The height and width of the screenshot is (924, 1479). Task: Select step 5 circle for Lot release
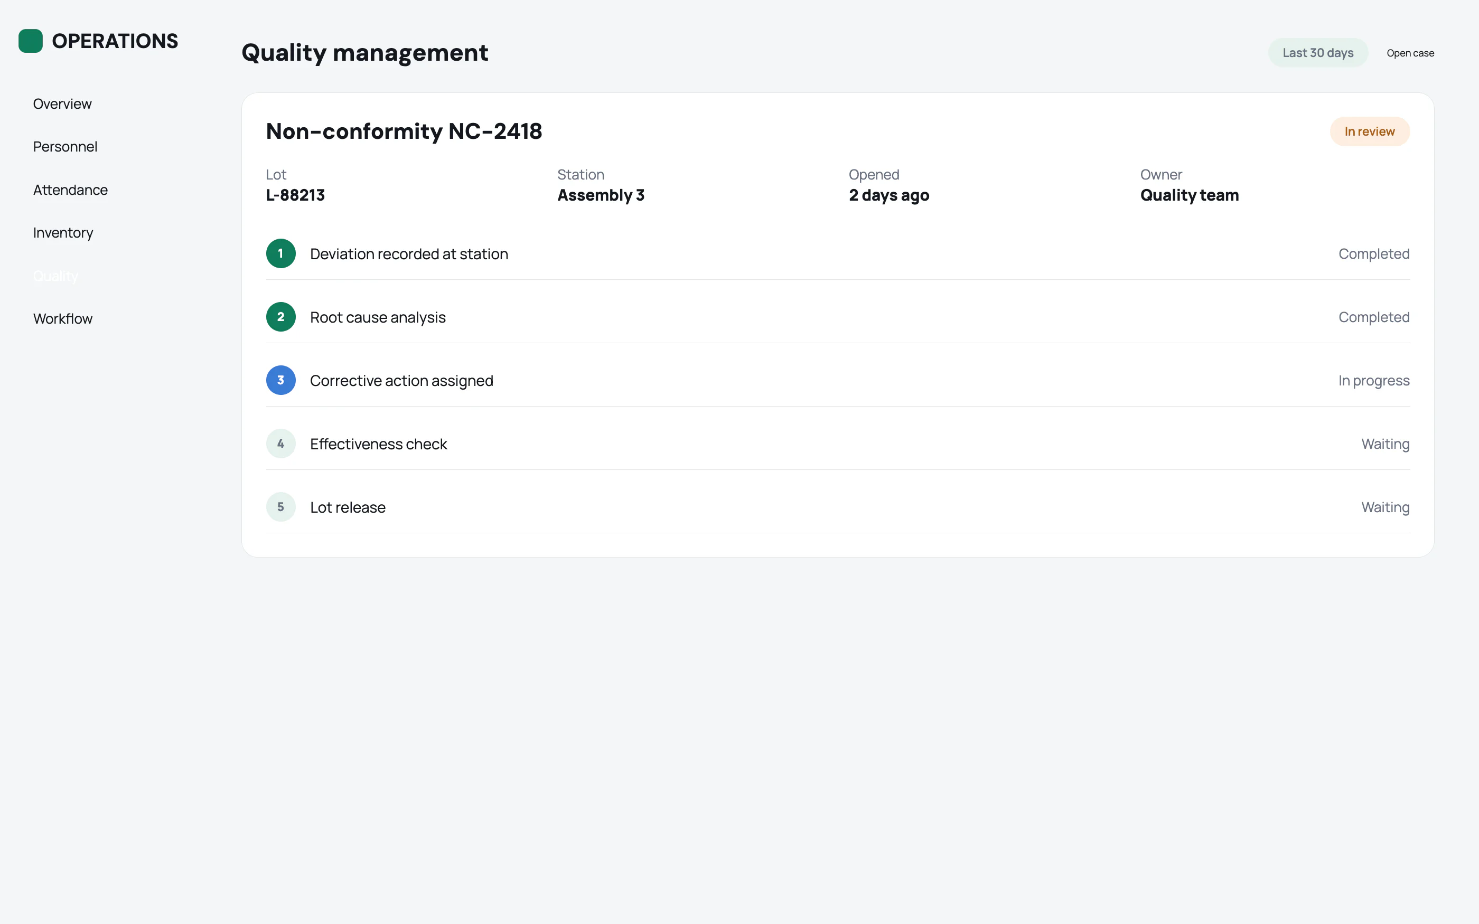tap(280, 507)
